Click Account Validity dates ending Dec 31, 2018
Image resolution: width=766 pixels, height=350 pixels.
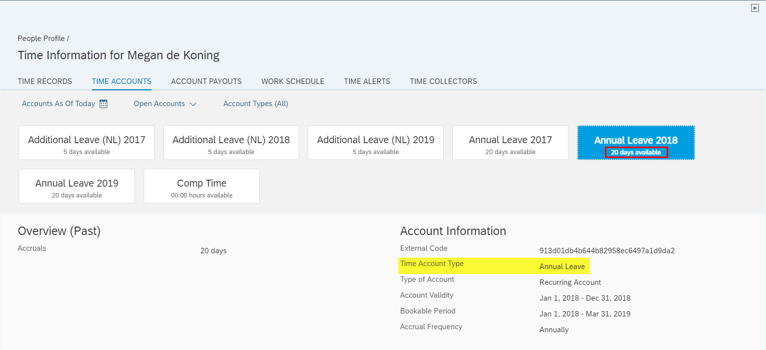tap(585, 298)
